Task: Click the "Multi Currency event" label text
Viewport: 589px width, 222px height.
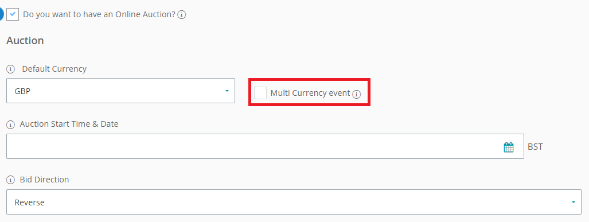Action: click(x=310, y=93)
